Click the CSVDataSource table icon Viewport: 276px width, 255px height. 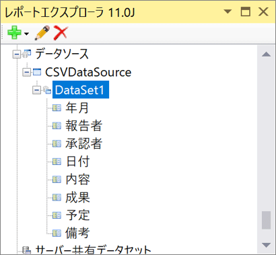[x=37, y=72]
